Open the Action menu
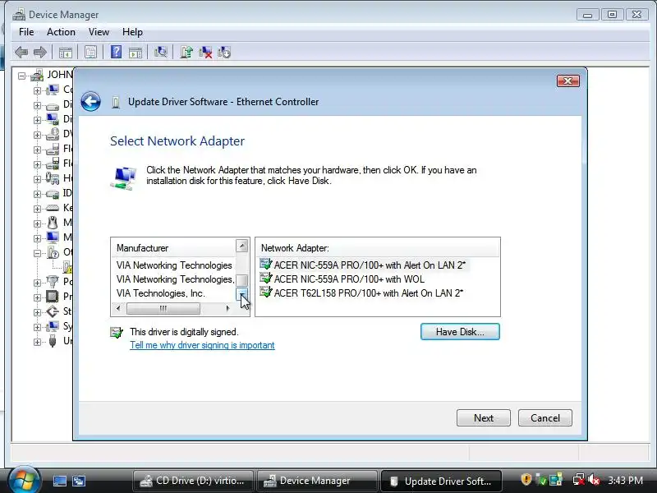 point(61,32)
